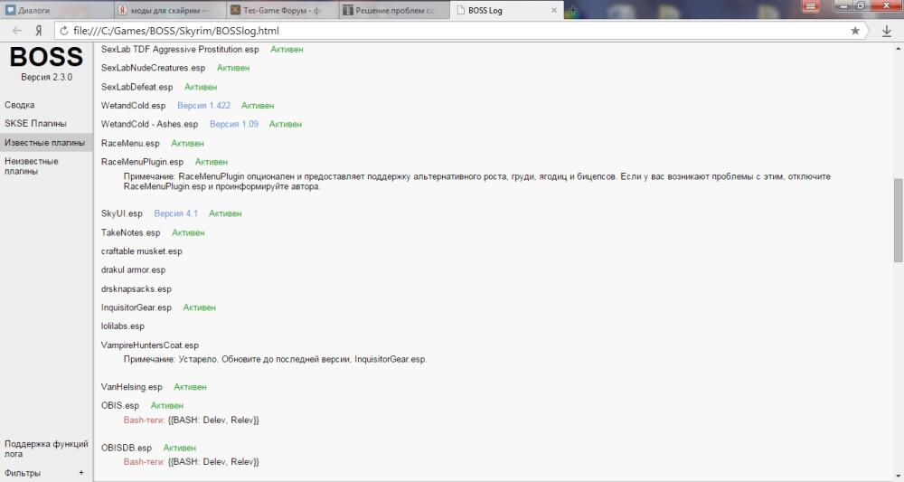This screenshot has height=482, width=904.
Task: Close the BOSS Log tab
Action: pyautogui.click(x=554, y=10)
